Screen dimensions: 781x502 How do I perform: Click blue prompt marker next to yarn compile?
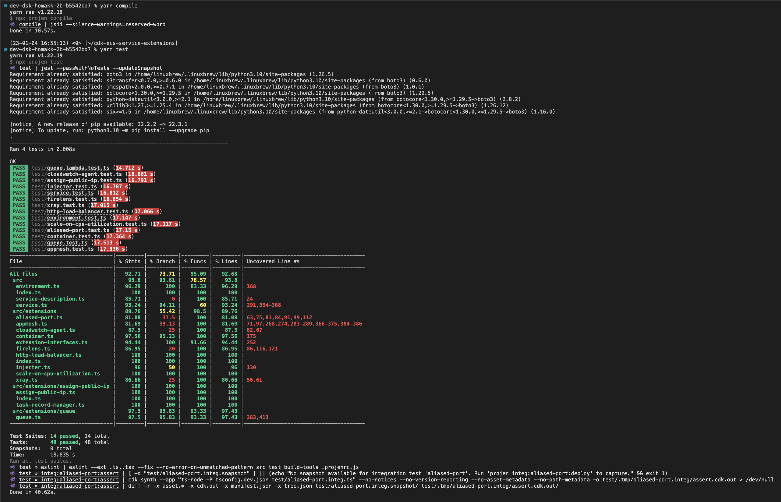pyautogui.click(x=5, y=6)
